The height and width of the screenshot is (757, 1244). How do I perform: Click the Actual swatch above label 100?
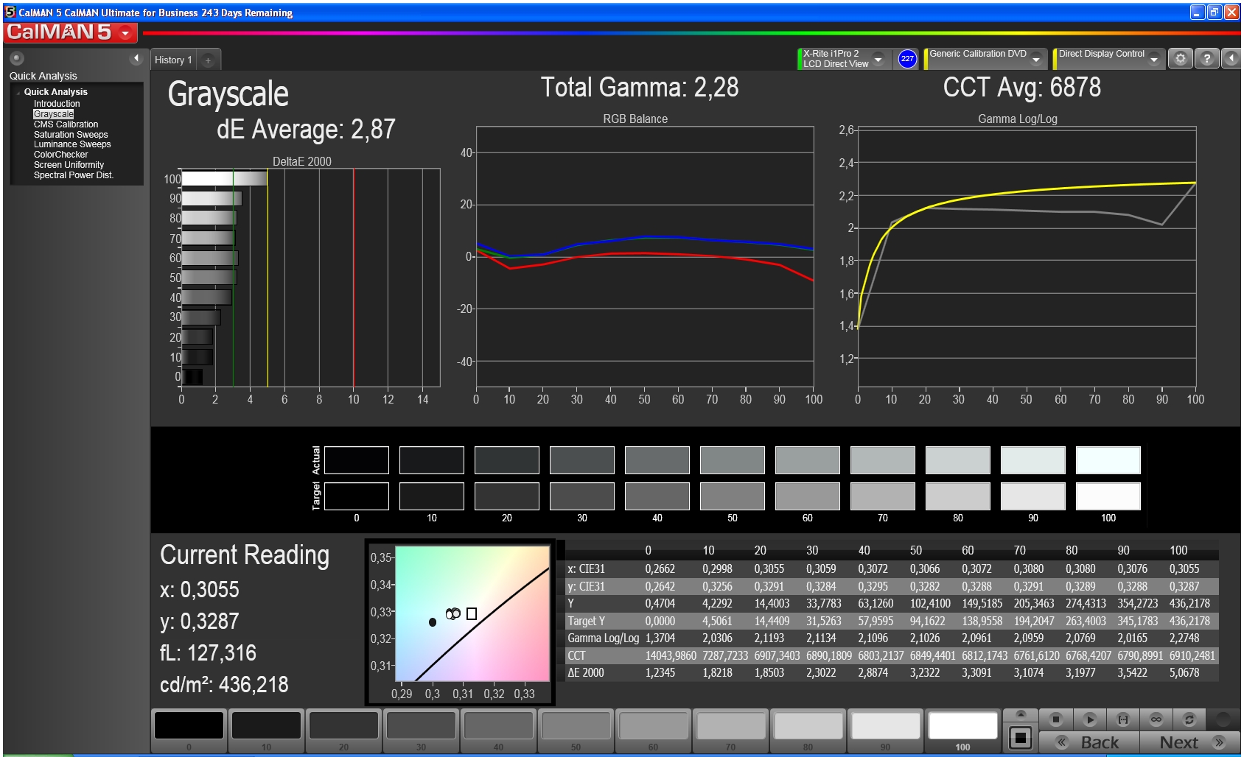pos(1108,460)
